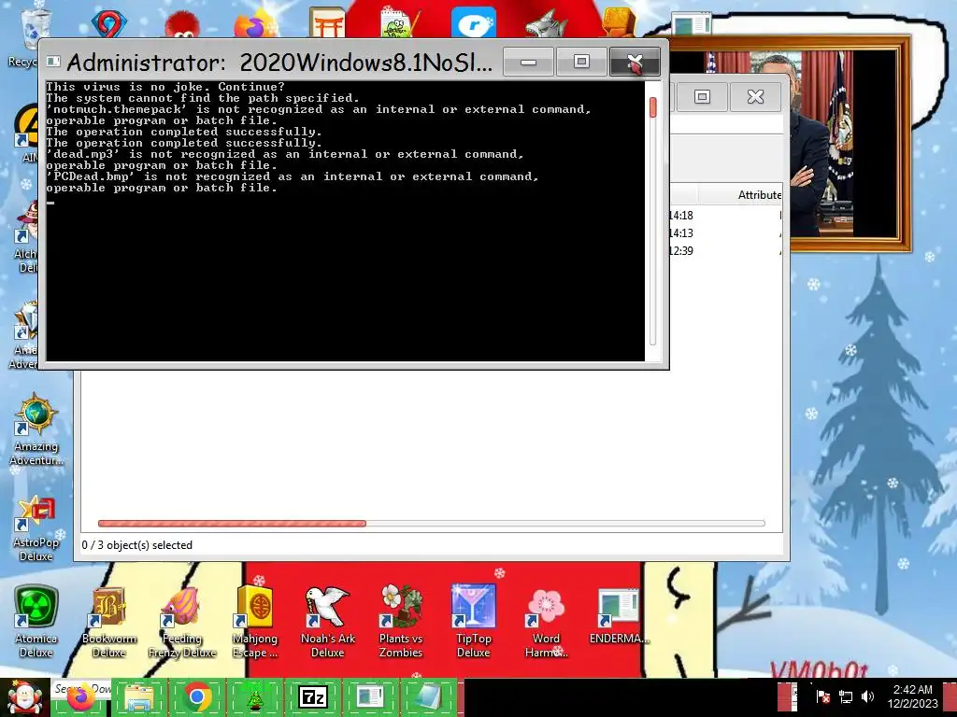This screenshot has width=957, height=717.
Task: Click the Administrator command prompt title bar text
Action: tap(279, 62)
